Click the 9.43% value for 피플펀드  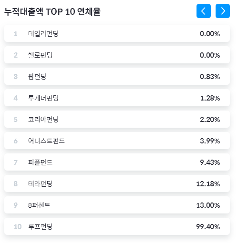[210, 162]
